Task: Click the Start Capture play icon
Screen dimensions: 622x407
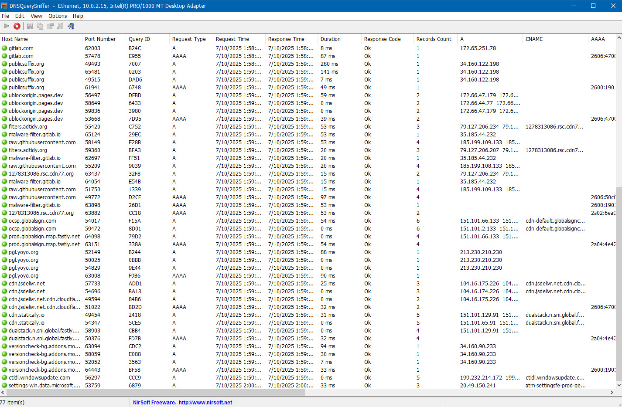Action: 7,26
